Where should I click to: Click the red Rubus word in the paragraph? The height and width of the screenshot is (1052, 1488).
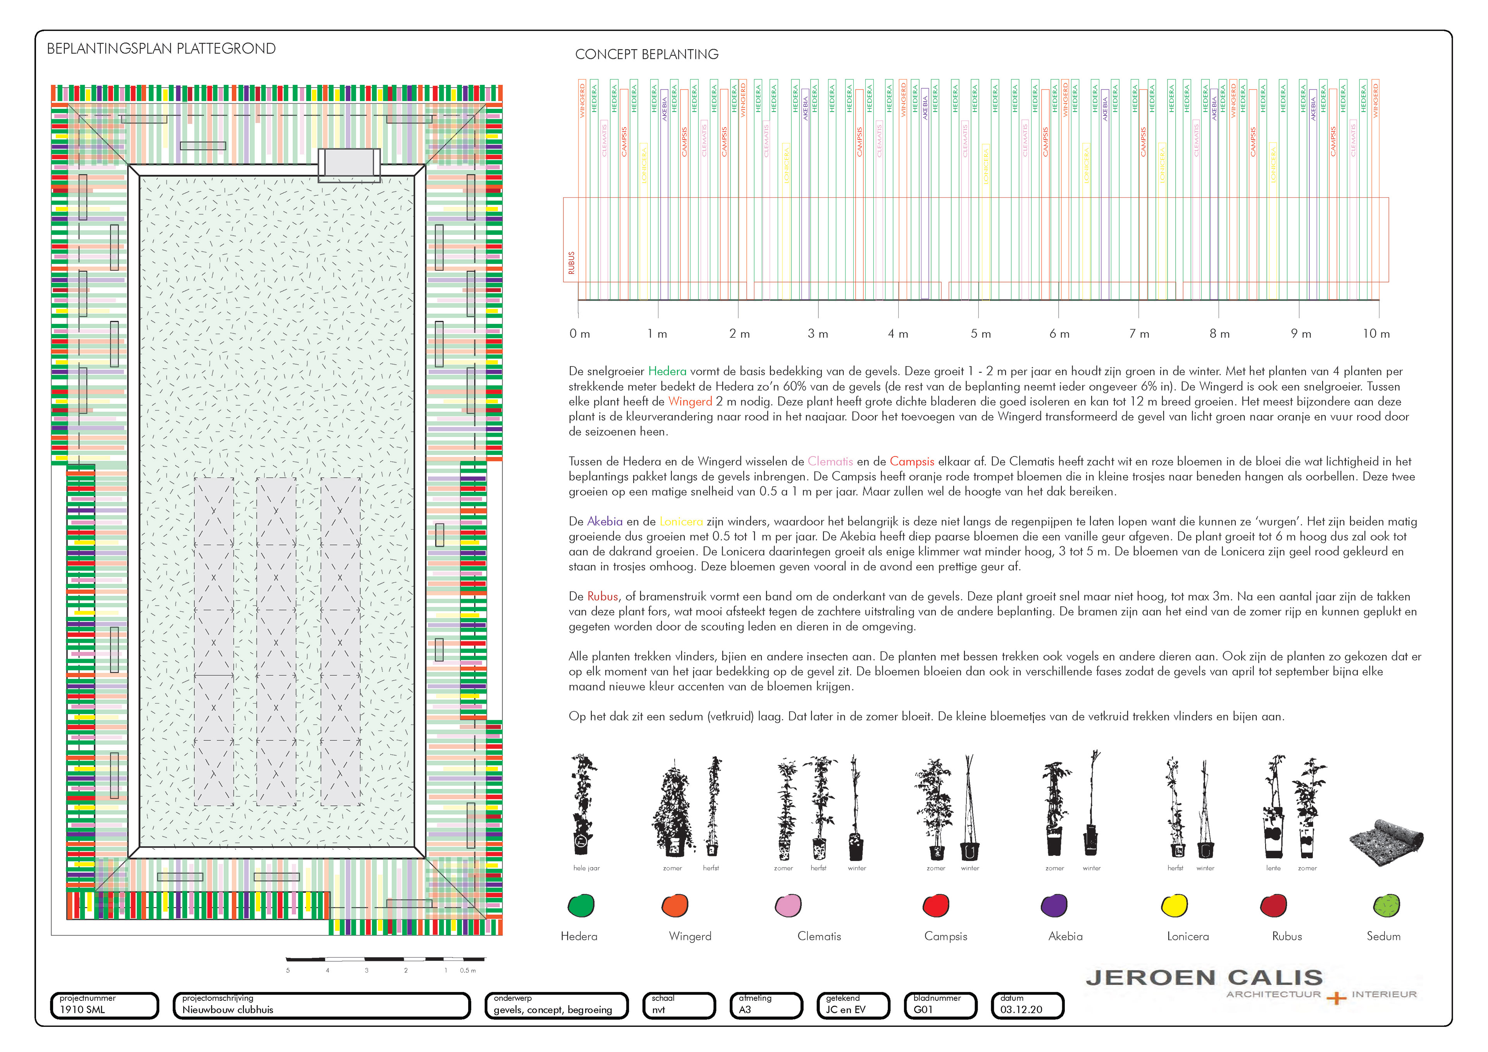(x=602, y=596)
